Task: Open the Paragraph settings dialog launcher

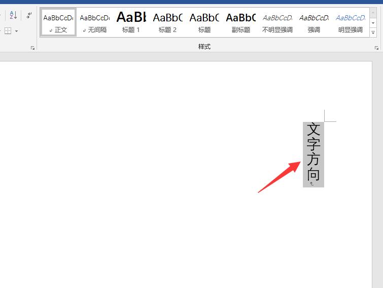Action: [x=32, y=48]
